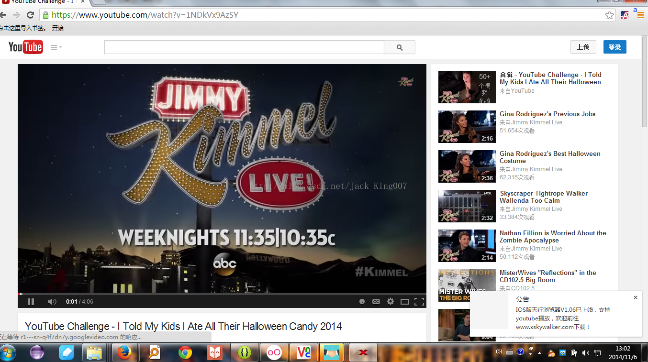Open file explorer from taskbar
Image resolution: width=648 pixels, height=362 pixels.
click(x=94, y=353)
